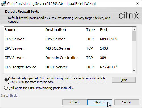Select I will open ports manually option
Viewport: 142px width, 108px height.
6,88
